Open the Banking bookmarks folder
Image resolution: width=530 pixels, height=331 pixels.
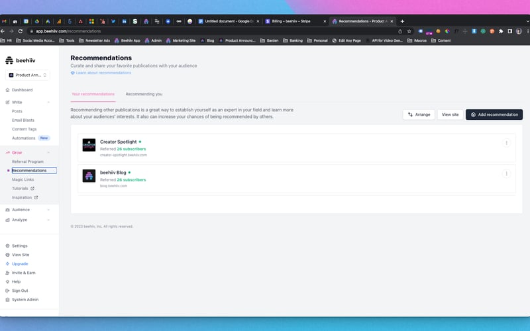click(x=293, y=40)
